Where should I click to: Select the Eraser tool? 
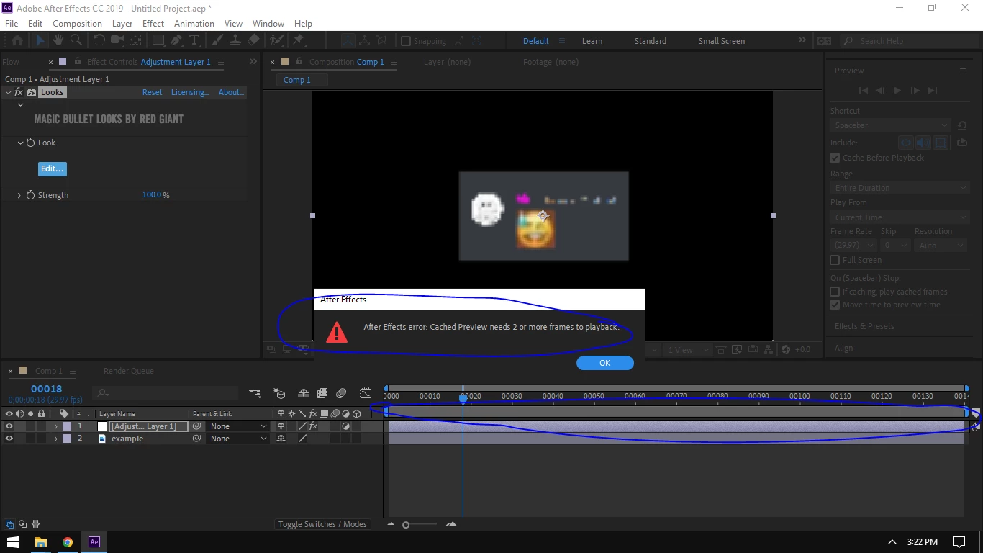pos(253,41)
